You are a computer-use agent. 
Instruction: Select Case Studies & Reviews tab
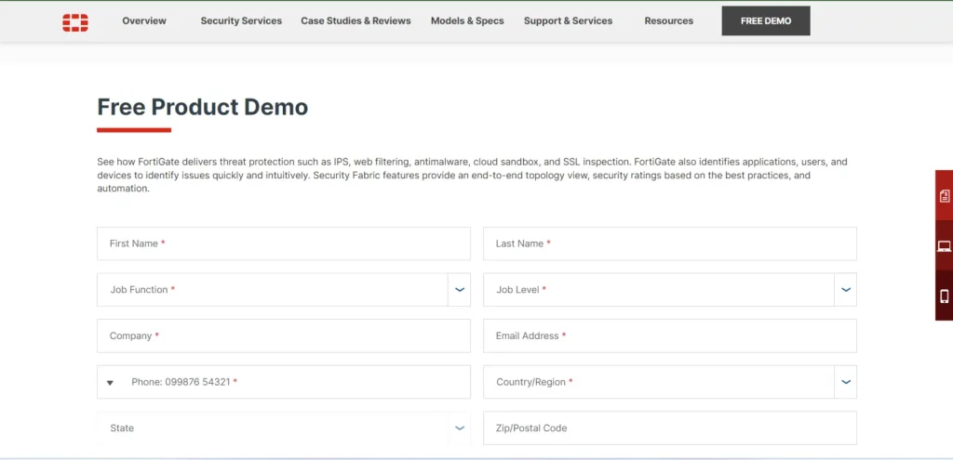pyautogui.click(x=356, y=21)
